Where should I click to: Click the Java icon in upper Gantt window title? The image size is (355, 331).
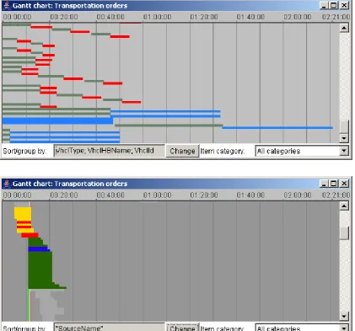[7, 5]
